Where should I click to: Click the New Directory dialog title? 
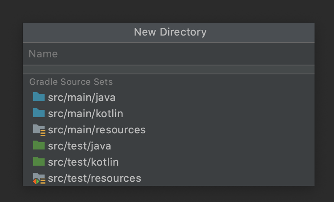pyautogui.click(x=170, y=32)
